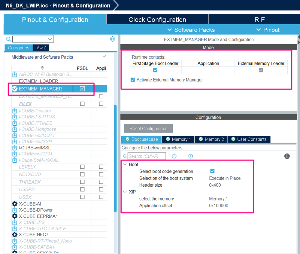Toggle FSBL checkbox for USBPD

[82, 189]
